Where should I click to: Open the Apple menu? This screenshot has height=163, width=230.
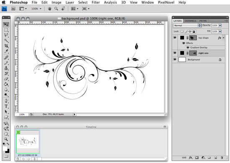3,2
